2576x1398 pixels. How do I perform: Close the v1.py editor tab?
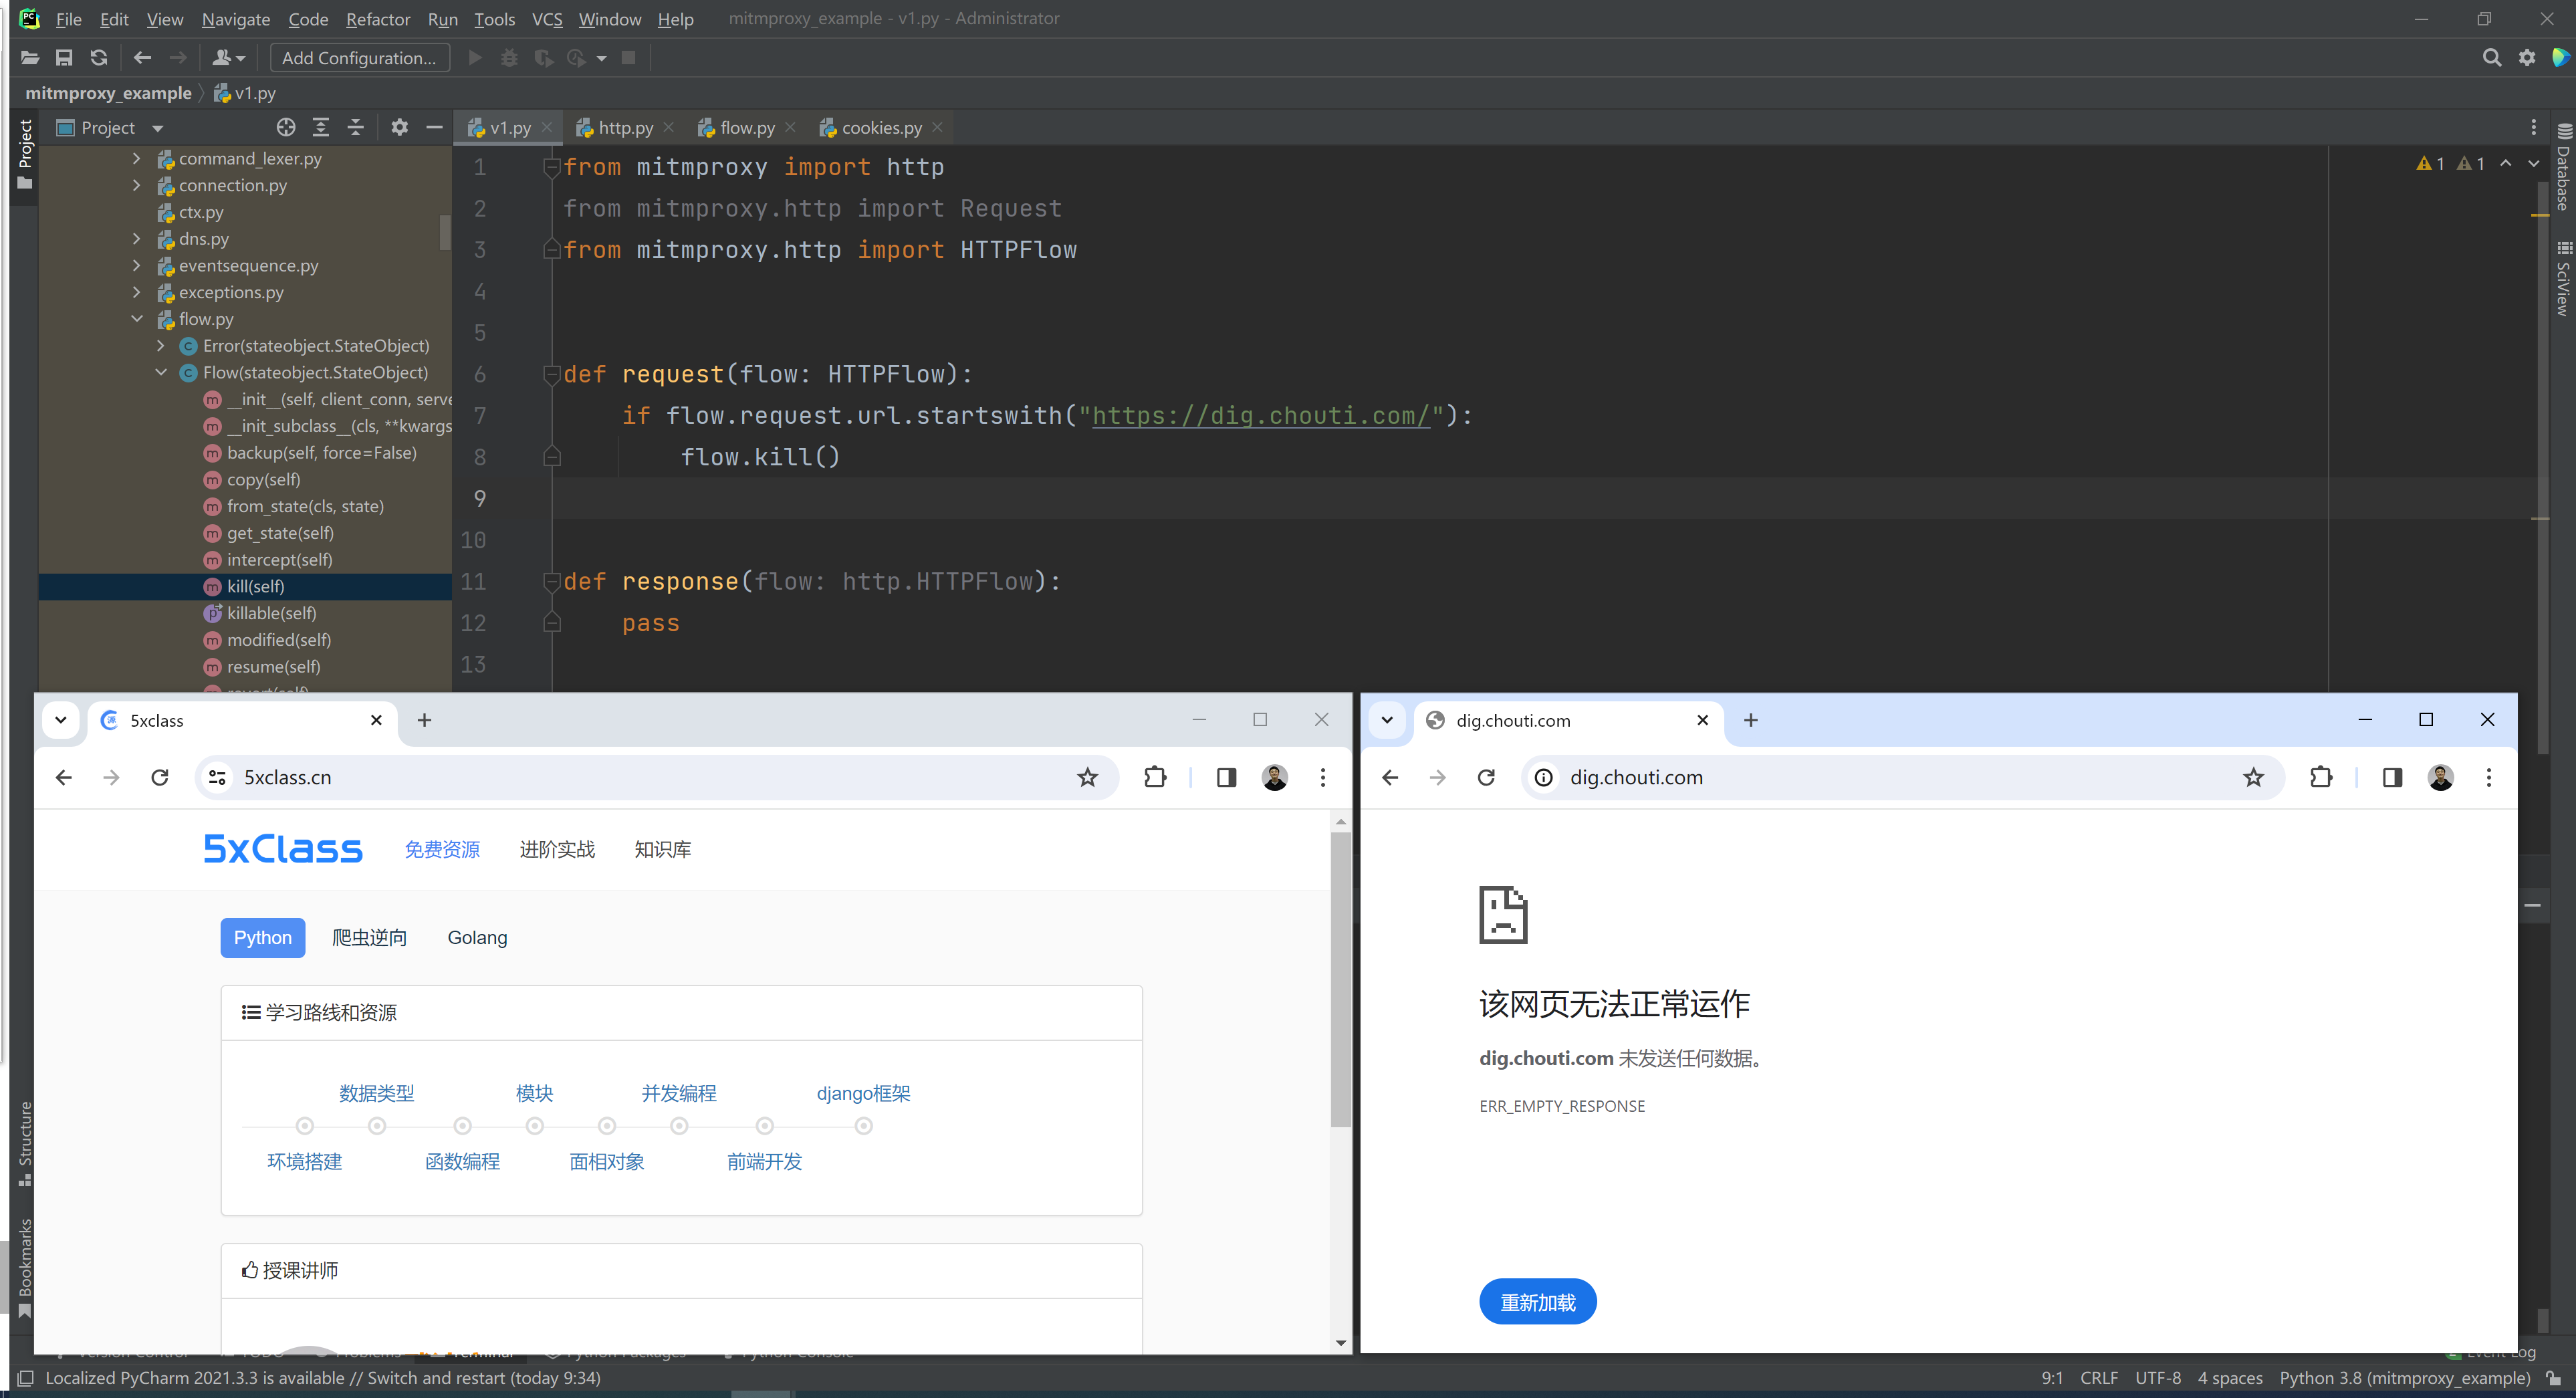tap(546, 127)
